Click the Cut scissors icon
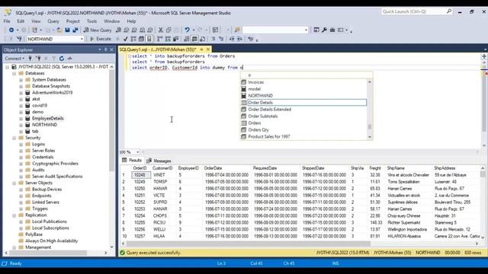The image size is (488, 274). tap(161, 30)
